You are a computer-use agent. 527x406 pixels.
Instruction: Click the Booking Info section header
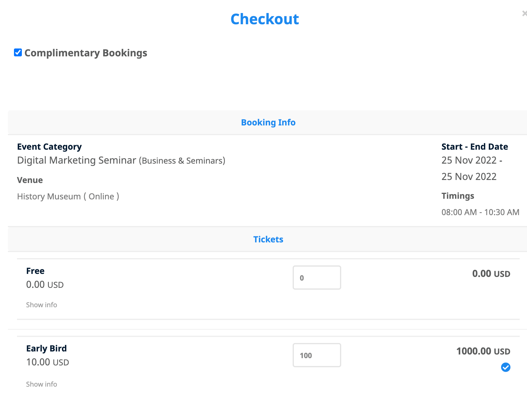pos(268,122)
